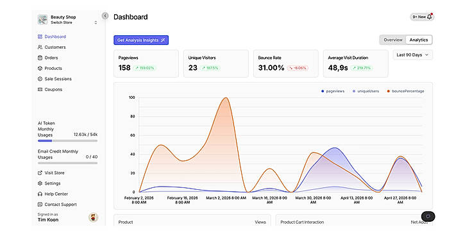The width and height of the screenshot is (472, 236).
Task: Click the Dashboard sidebar icon
Action: [x=40, y=37]
